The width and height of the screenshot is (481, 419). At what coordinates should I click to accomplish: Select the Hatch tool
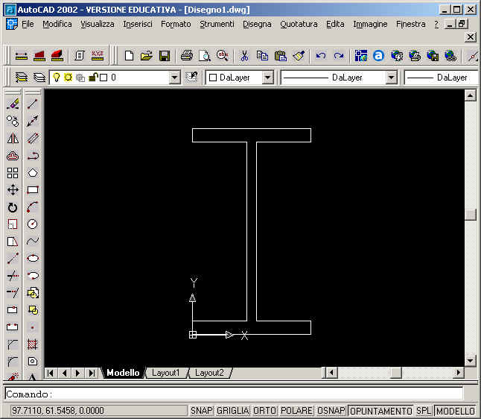32,344
